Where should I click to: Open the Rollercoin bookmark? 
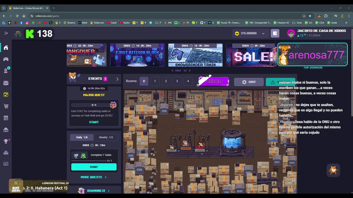click(x=97, y=23)
